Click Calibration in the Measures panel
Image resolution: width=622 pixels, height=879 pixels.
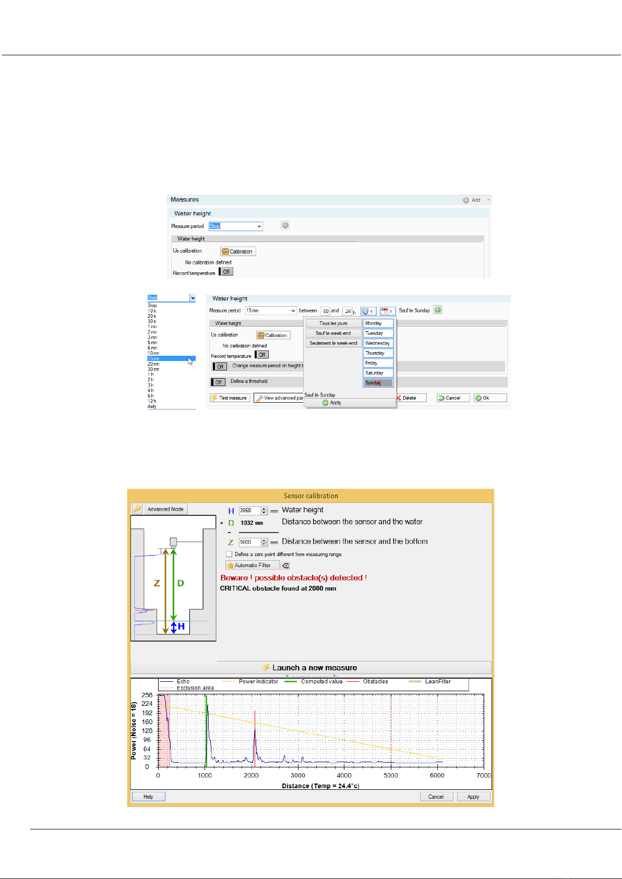238,251
